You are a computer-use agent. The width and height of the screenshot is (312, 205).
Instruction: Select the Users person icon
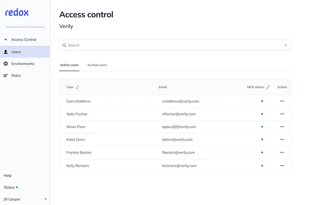(x=6, y=52)
